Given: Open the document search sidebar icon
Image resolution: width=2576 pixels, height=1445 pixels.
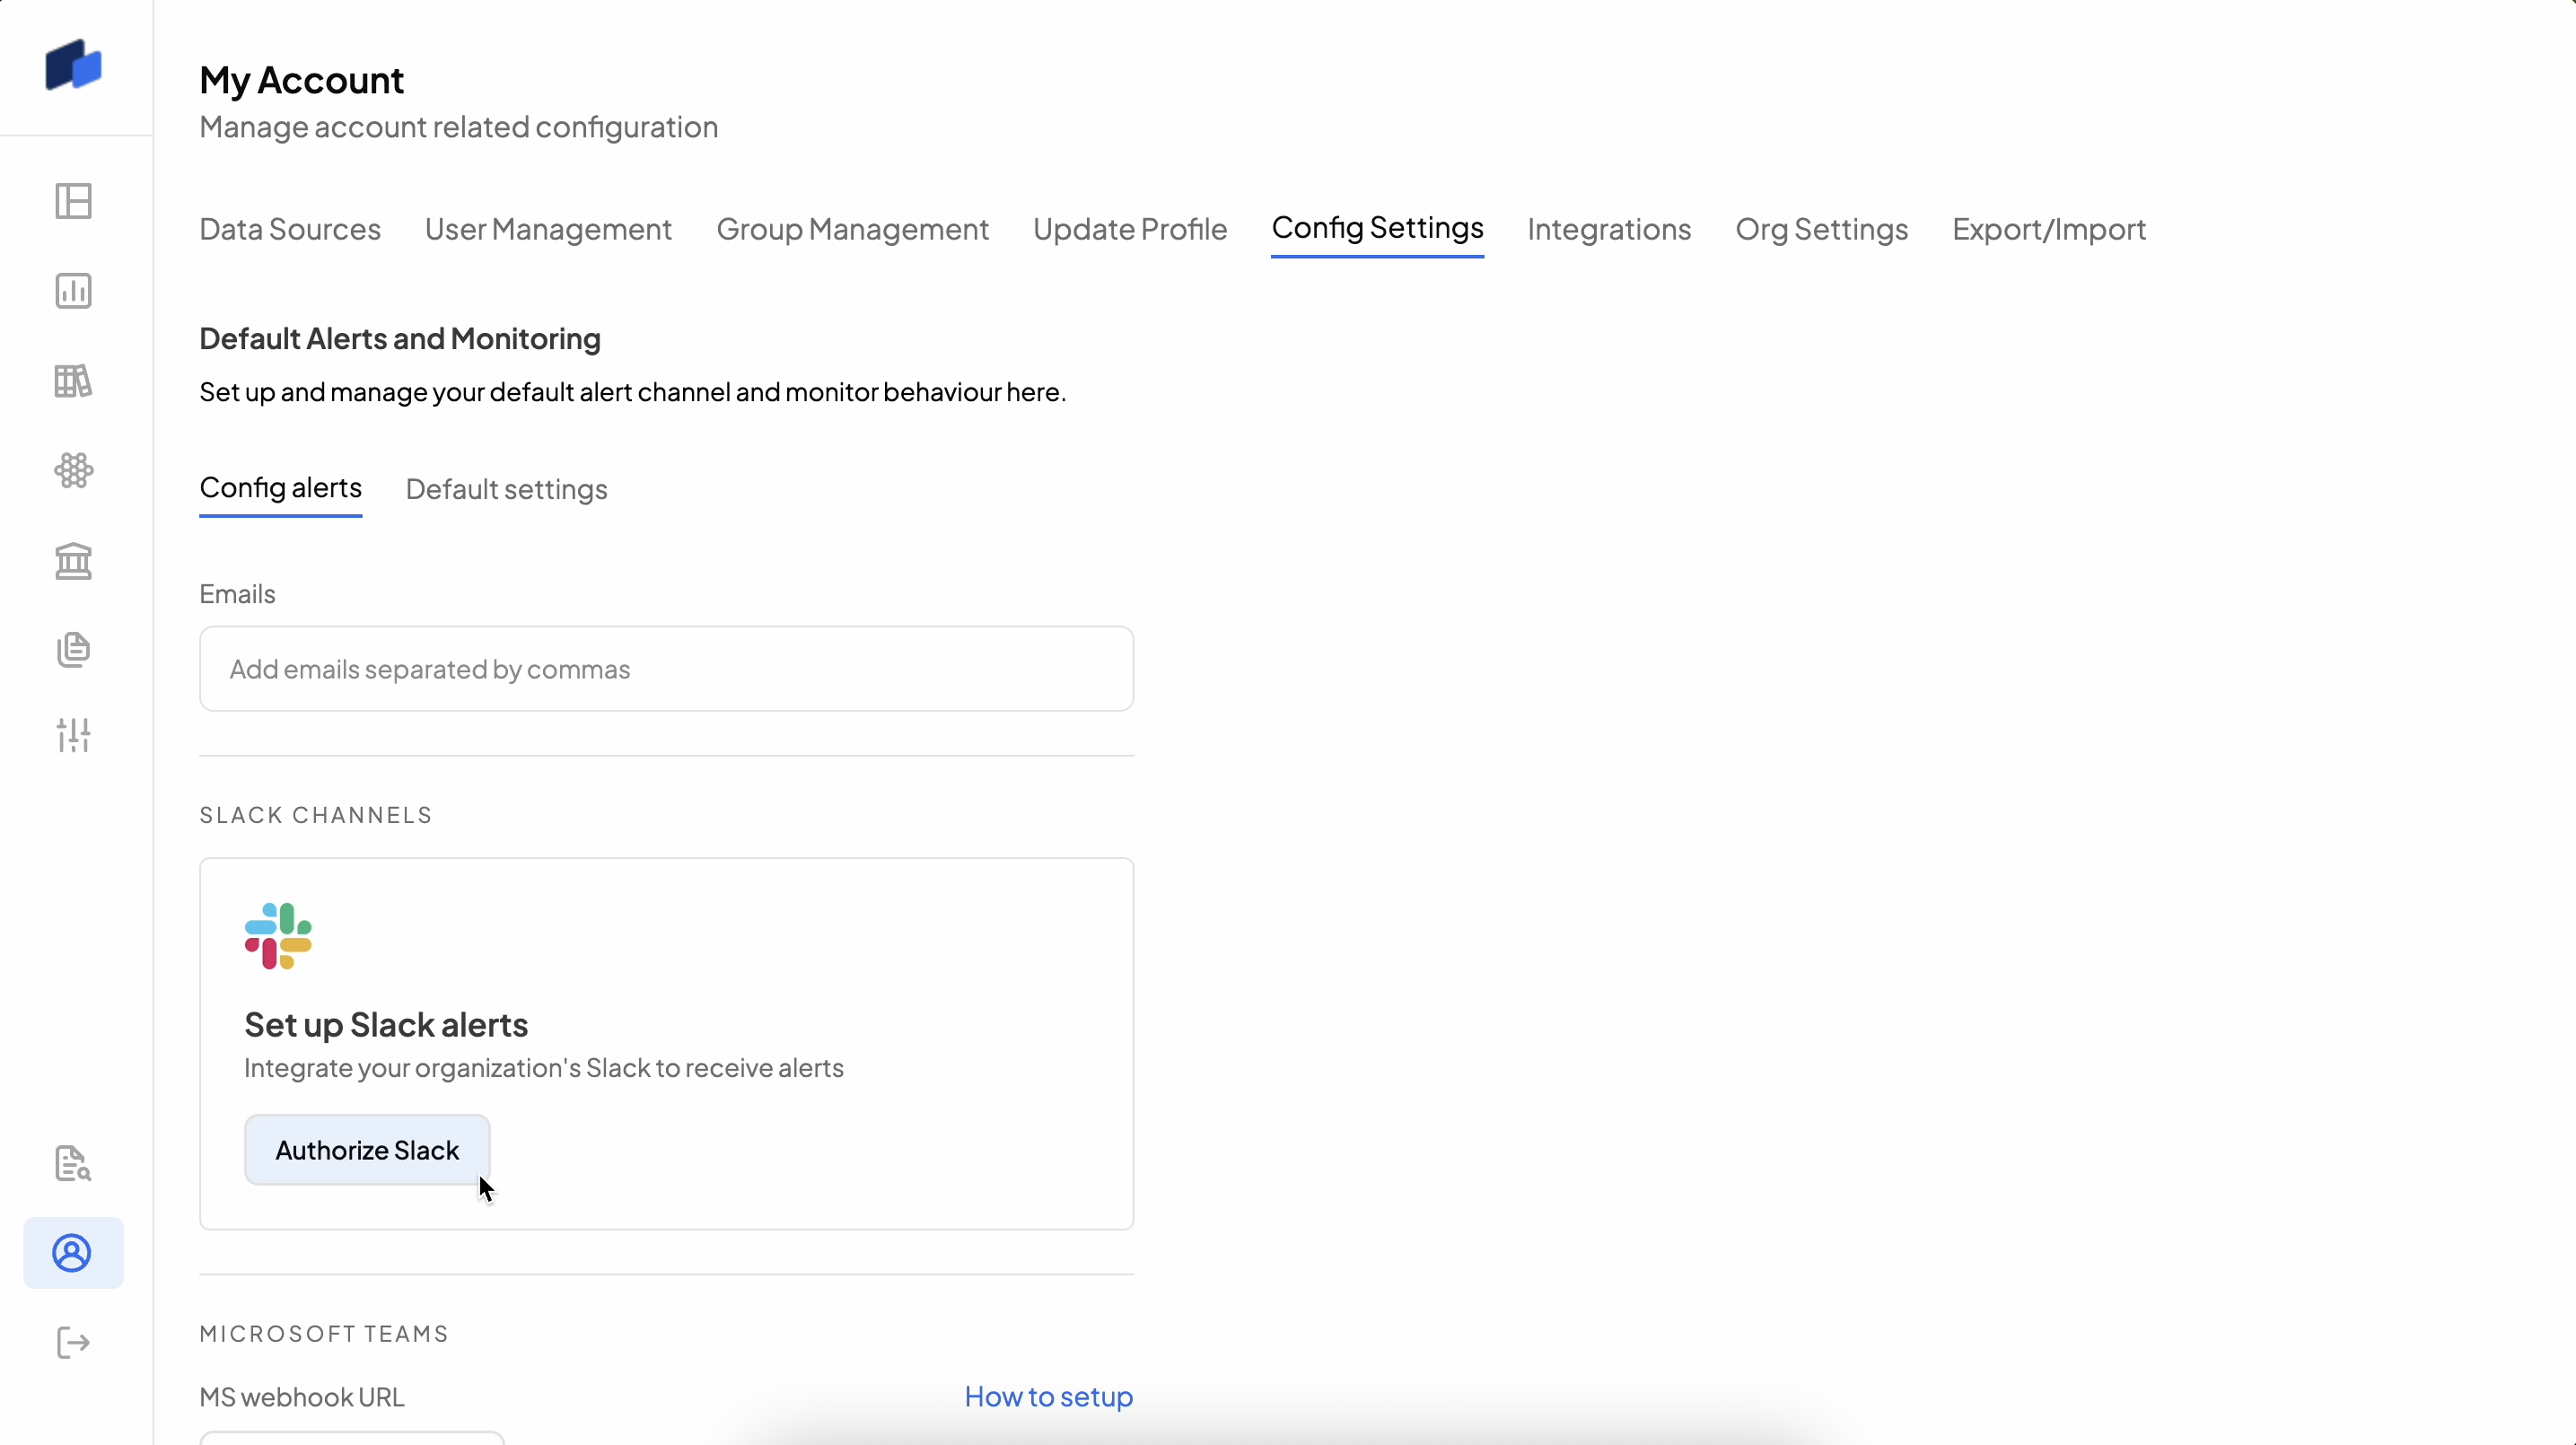Looking at the screenshot, I should point(73,1163).
